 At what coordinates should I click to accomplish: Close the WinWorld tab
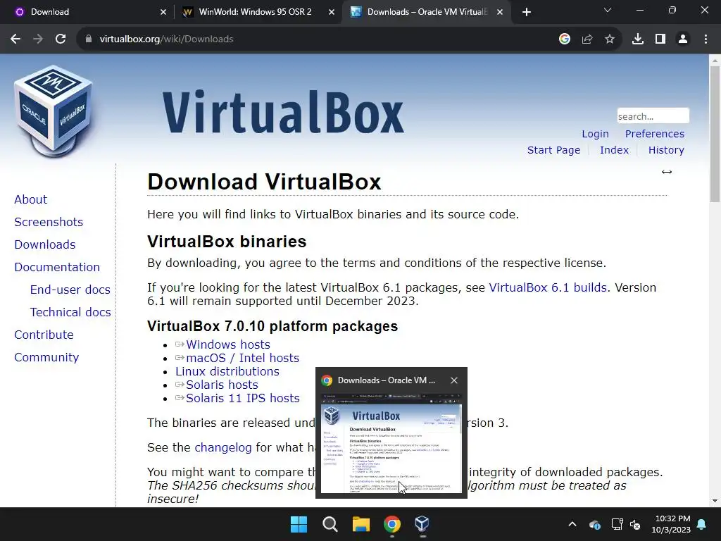332,13
